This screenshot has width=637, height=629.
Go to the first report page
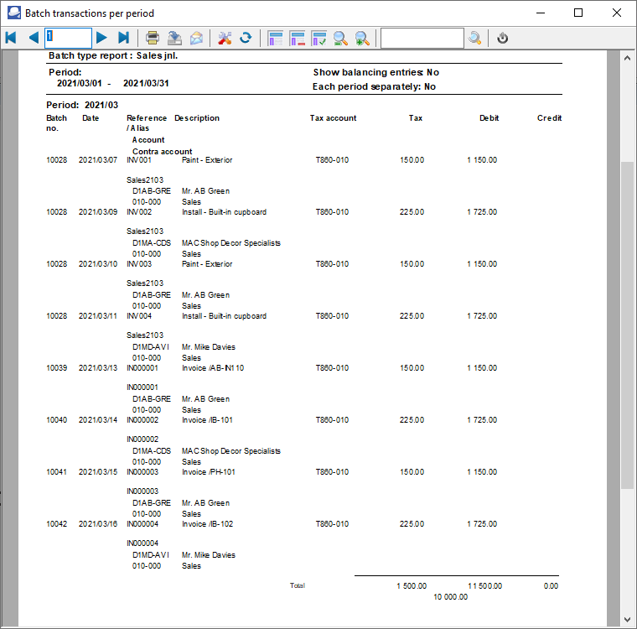click(11, 38)
